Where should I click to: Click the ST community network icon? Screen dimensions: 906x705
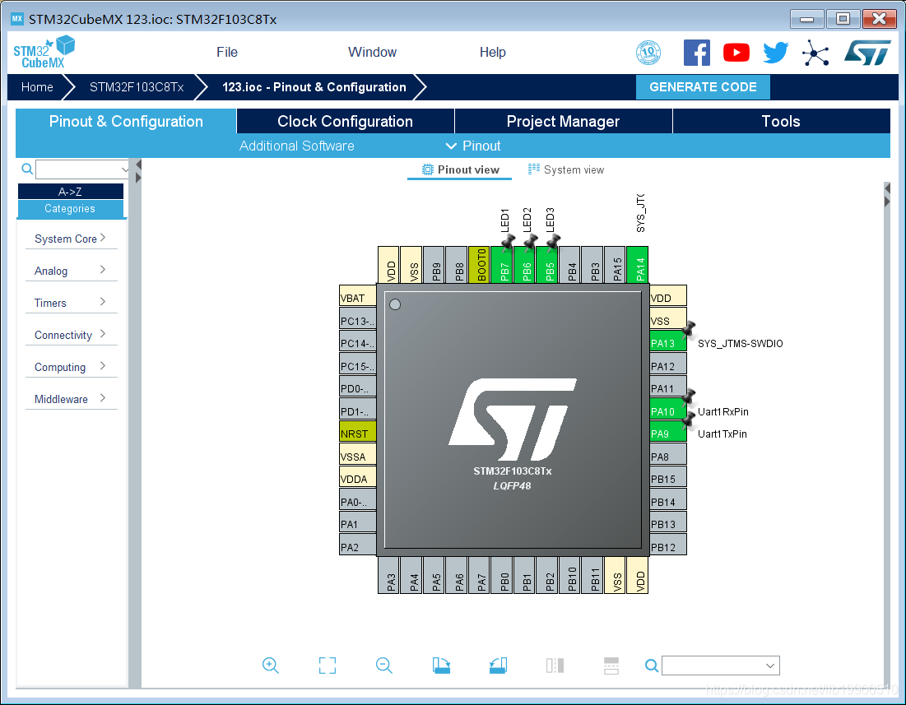[815, 53]
